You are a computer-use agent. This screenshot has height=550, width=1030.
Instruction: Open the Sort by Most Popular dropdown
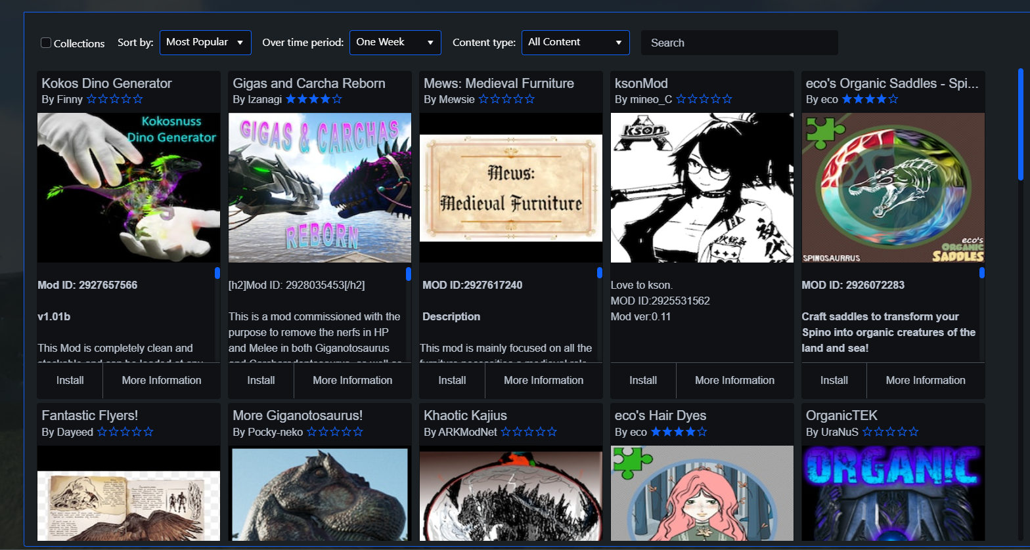[x=206, y=42]
